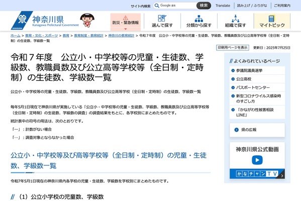Click the サイト内検索 label

pos(141,6)
